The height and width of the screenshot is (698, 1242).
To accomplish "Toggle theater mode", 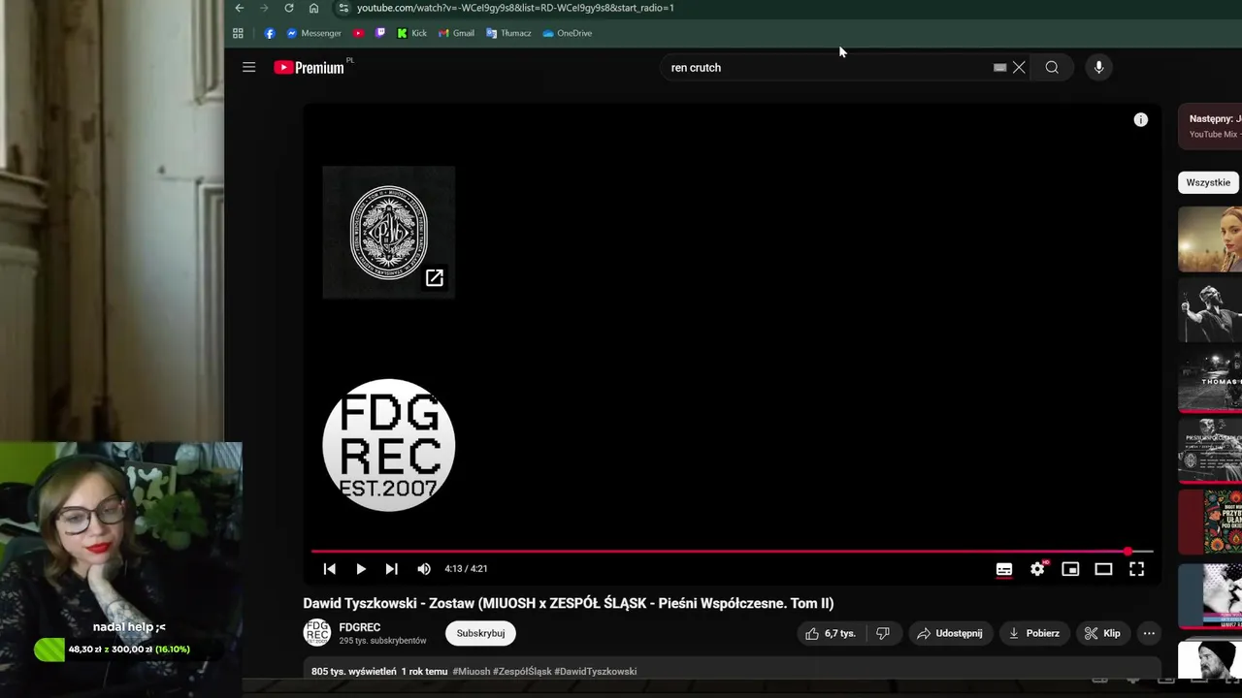I will (x=1103, y=569).
